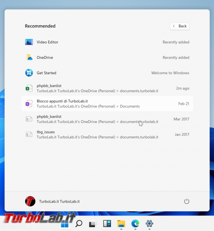Screen dimensions: 214x231
Task: Click the 'Feb 21' date label
Action: 184,104
